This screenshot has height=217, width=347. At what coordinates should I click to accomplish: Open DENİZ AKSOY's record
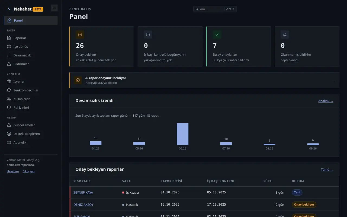point(83,205)
